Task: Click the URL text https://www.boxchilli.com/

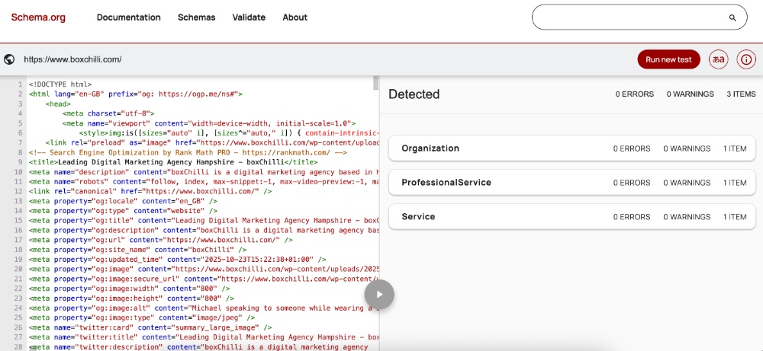Action: tap(73, 59)
